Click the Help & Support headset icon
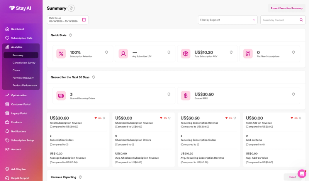The height and width of the screenshot is (181, 309). click(x=7, y=178)
